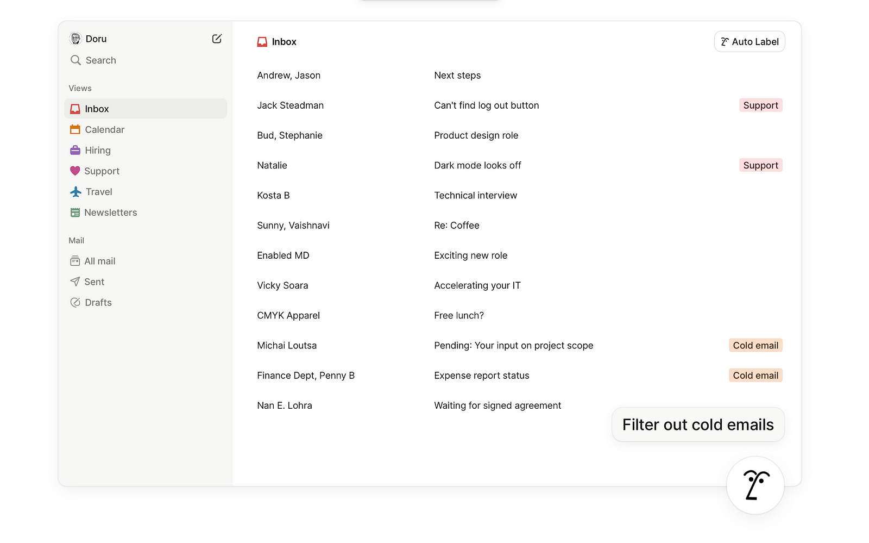Screen dimensions: 869x543
Task: Click the Doru profile avatar
Action: [75, 39]
